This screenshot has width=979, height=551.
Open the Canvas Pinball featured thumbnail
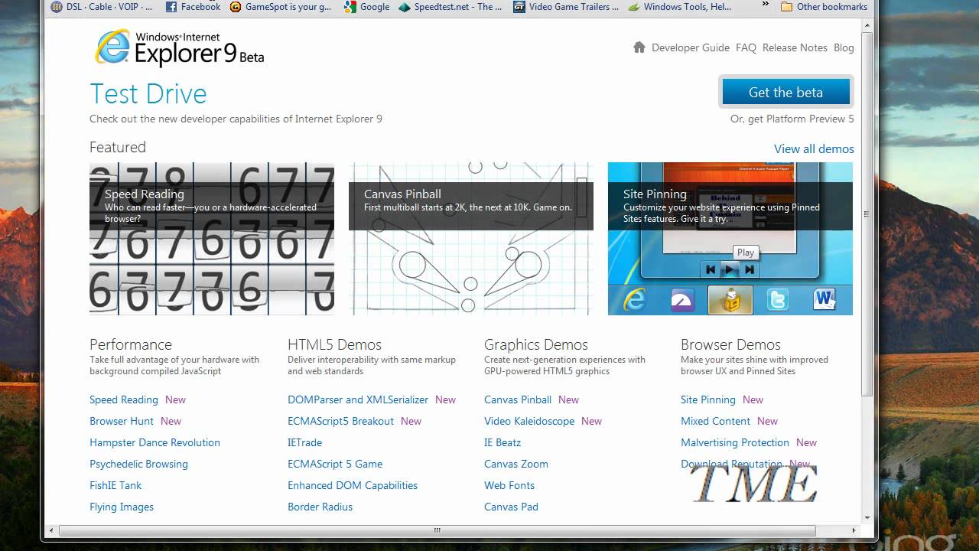(471, 238)
